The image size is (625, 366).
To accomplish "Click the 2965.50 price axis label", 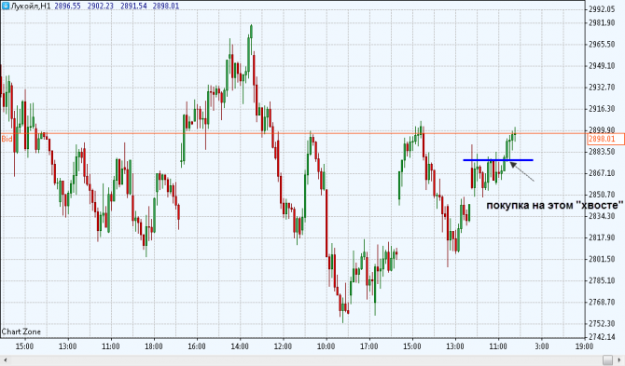I will [x=602, y=44].
